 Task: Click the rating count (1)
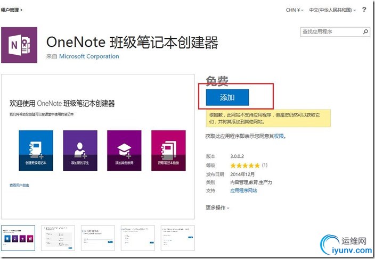(x=265, y=165)
